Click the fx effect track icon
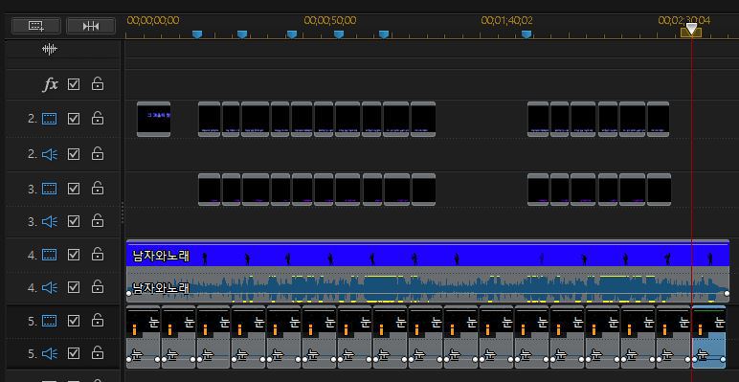 pyautogui.click(x=51, y=84)
